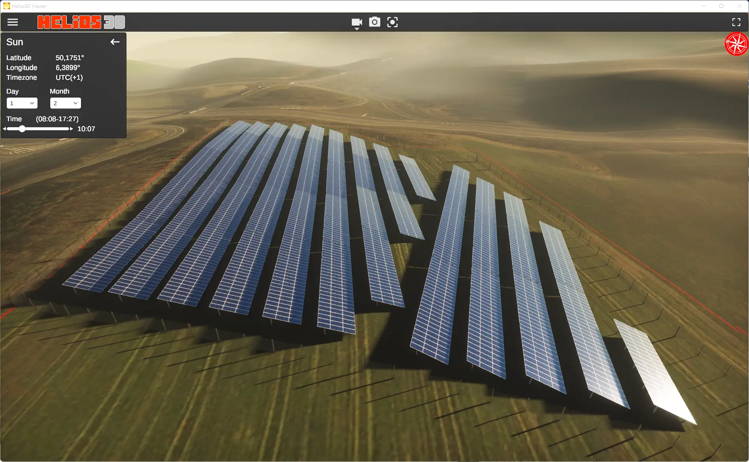Click the Timezone value UTC(+1)

(69, 77)
